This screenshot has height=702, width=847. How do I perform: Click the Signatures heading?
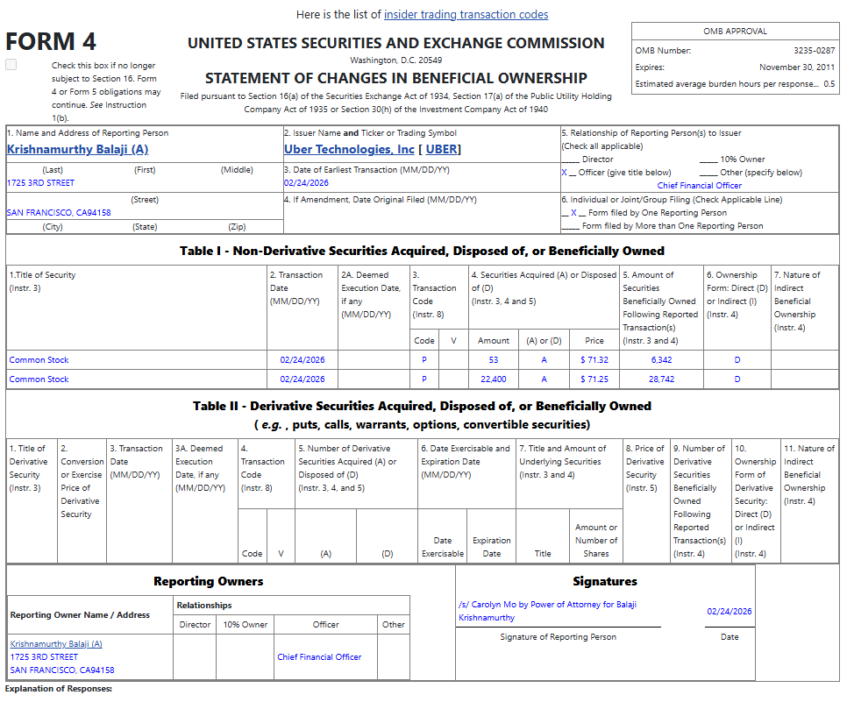(x=605, y=581)
